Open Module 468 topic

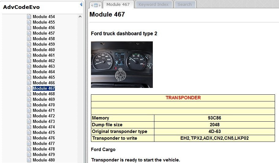pyautogui.click(x=44, y=94)
